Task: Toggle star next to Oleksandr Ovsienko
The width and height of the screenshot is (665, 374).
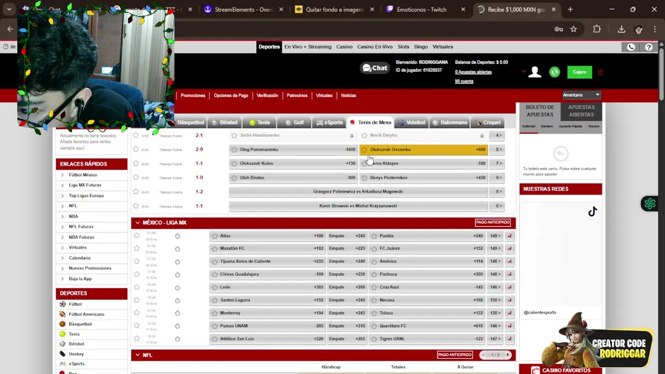Action: click(x=364, y=150)
